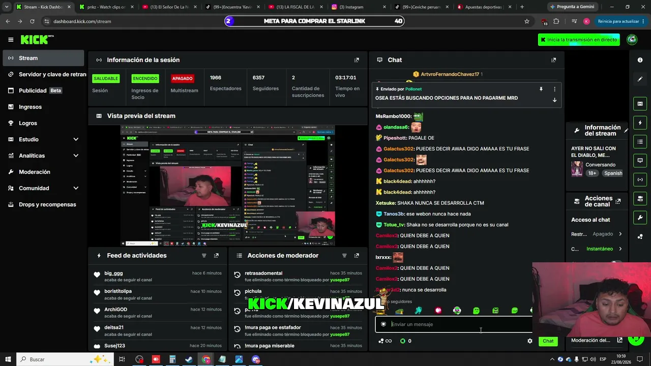Toggle the channel actions widget in the right sidebar
The width and height of the screenshot is (651, 366).
coord(640,198)
